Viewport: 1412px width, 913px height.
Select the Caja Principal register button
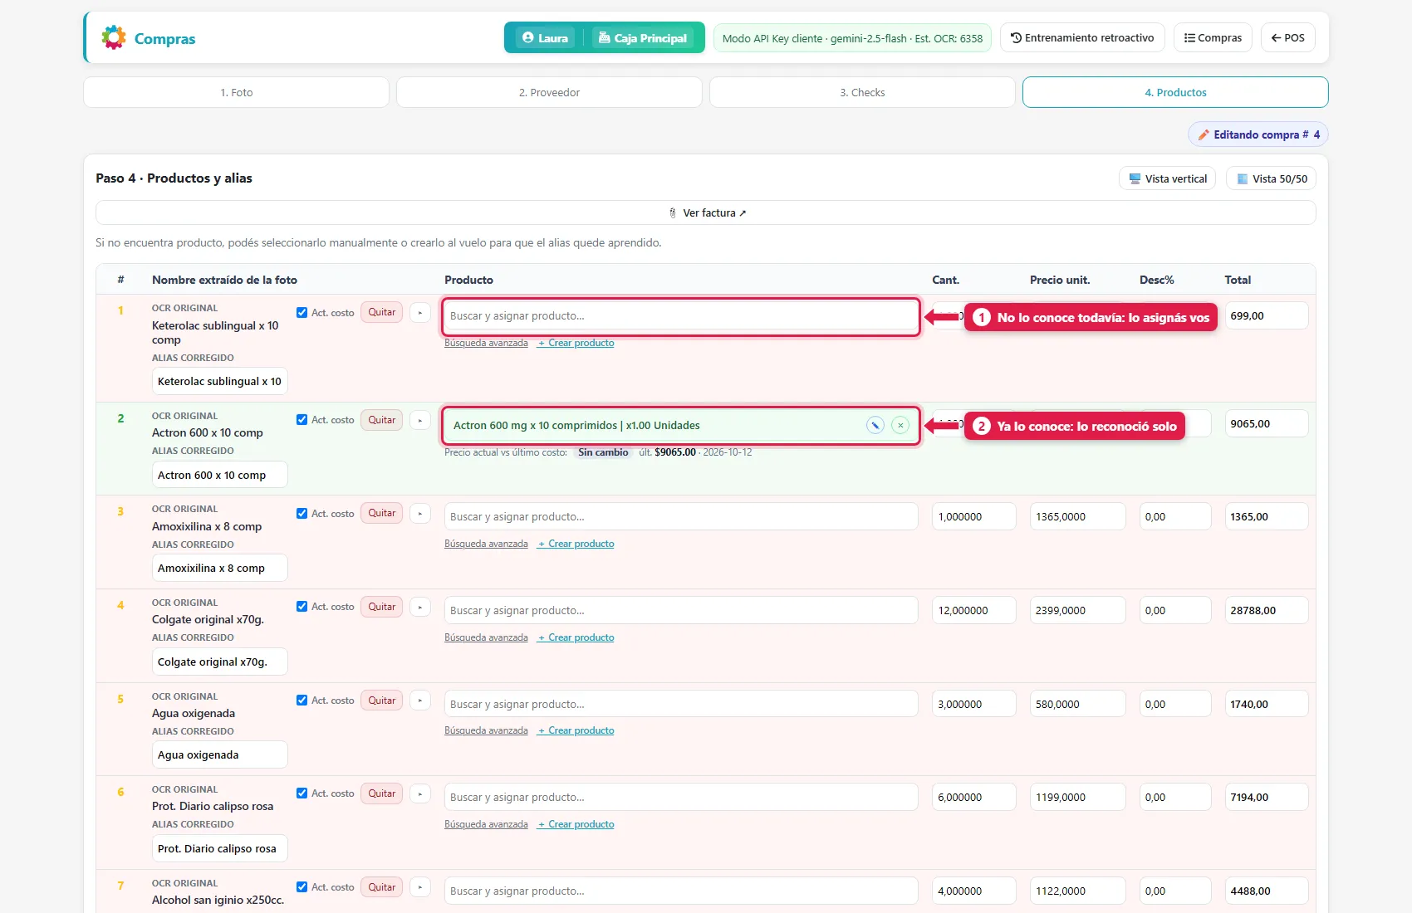point(644,37)
